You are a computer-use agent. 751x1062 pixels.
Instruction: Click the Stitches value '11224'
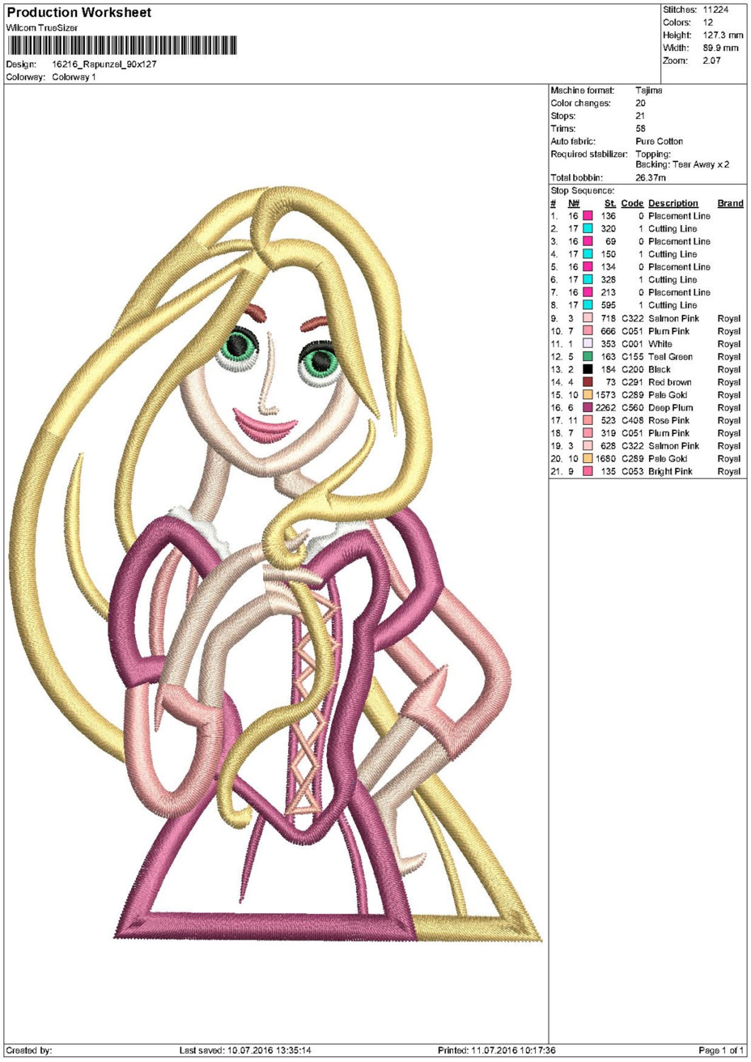tap(716, 10)
